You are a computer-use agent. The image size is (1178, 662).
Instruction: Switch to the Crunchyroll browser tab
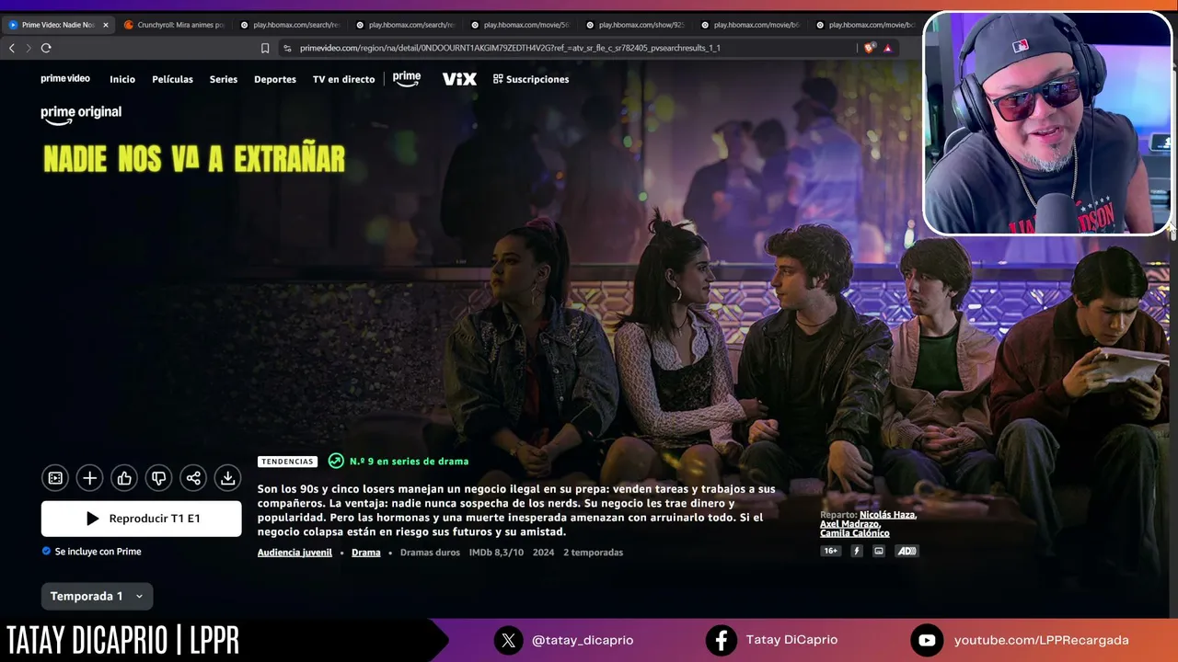[x=173, y=25]
